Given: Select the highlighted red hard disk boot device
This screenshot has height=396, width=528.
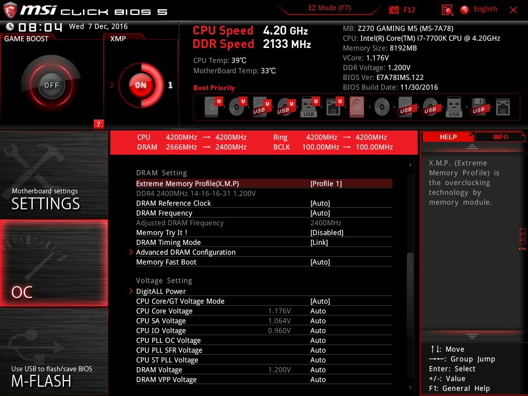Looking at the screenshot, I should pos(357,107).
